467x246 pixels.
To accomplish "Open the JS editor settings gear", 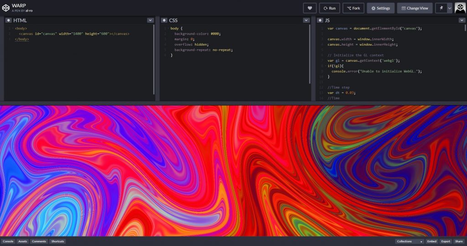I will click(x=320, y=20).
